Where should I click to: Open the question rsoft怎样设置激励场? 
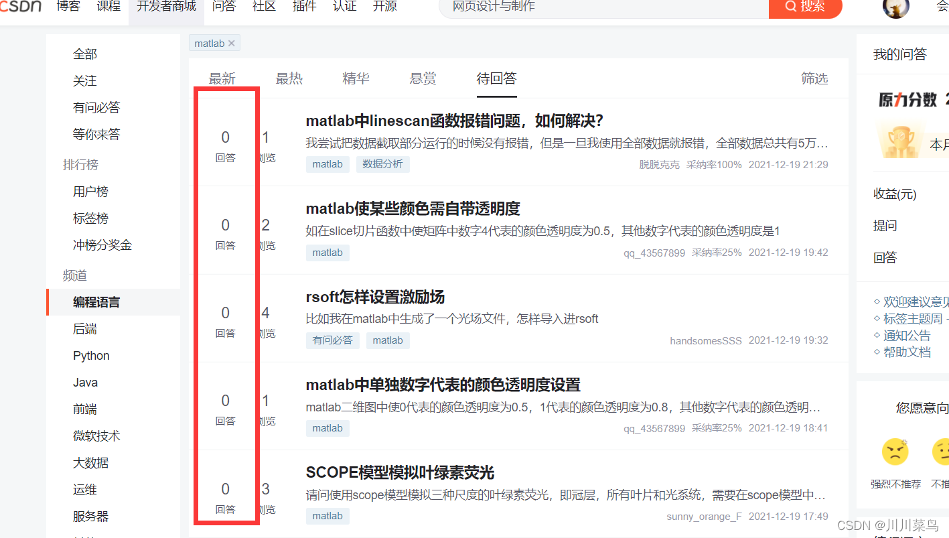(374, 297)
